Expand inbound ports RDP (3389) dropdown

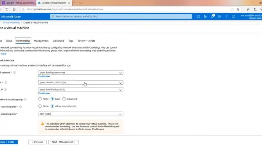click(81, 114)
